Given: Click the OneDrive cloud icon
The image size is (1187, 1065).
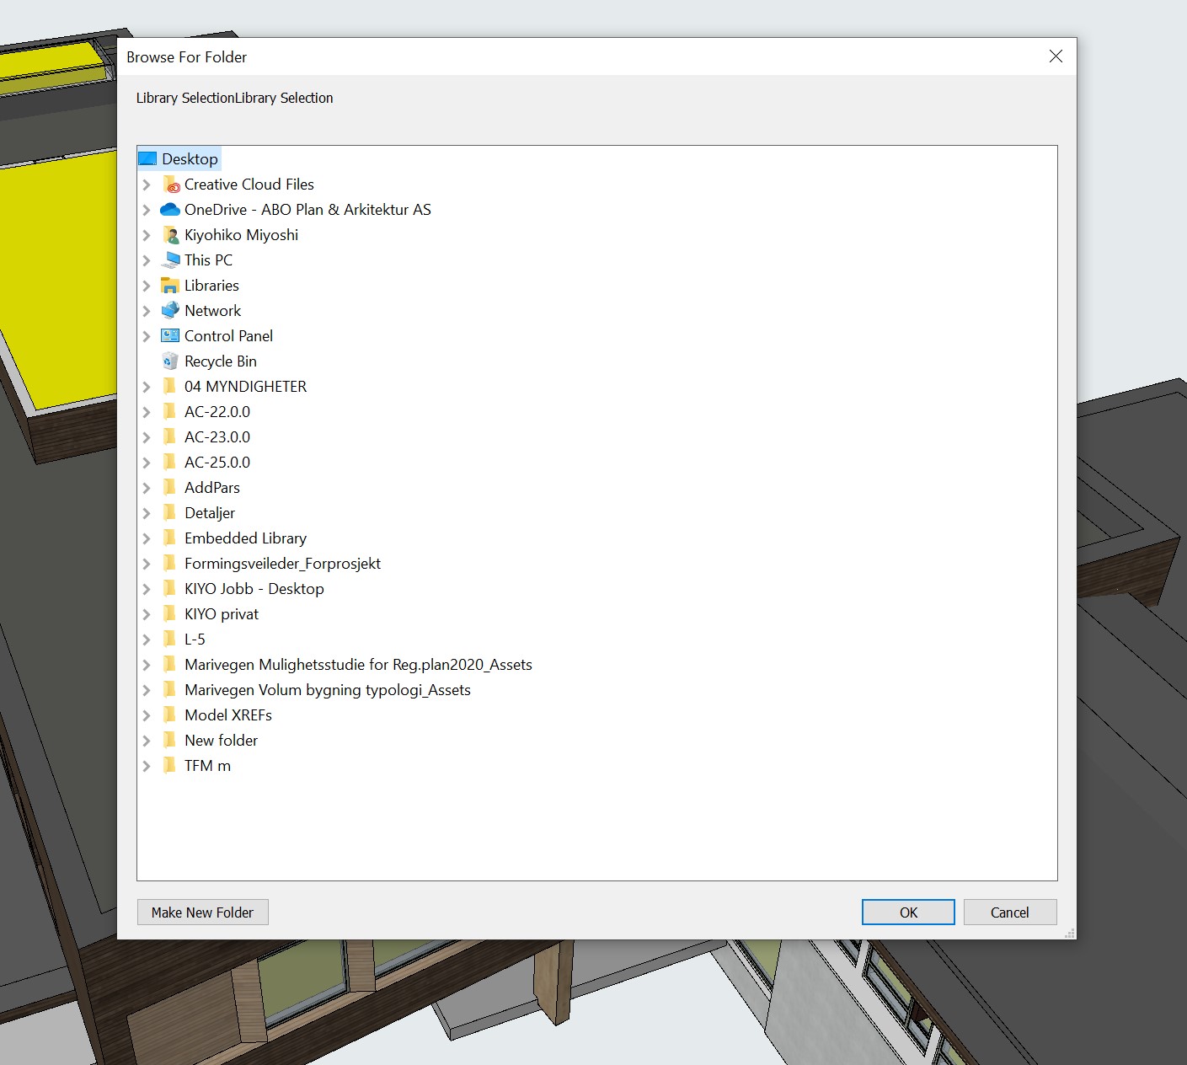Looking at the screenshot, I should point(170,210).
